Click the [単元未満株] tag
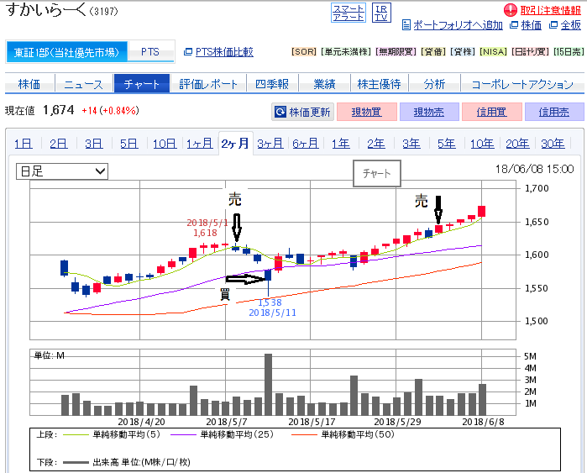Screen dimensions: 587x473 (x=346, y=52)
